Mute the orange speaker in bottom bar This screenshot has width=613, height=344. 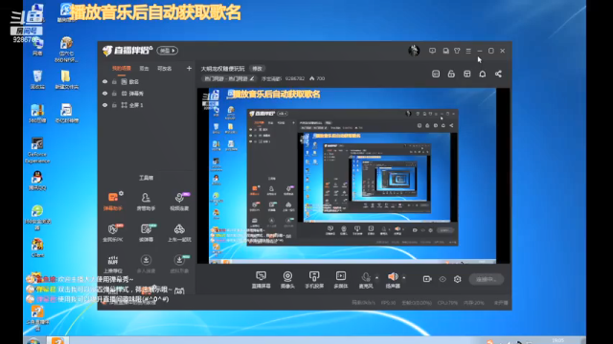click(393, 276)
